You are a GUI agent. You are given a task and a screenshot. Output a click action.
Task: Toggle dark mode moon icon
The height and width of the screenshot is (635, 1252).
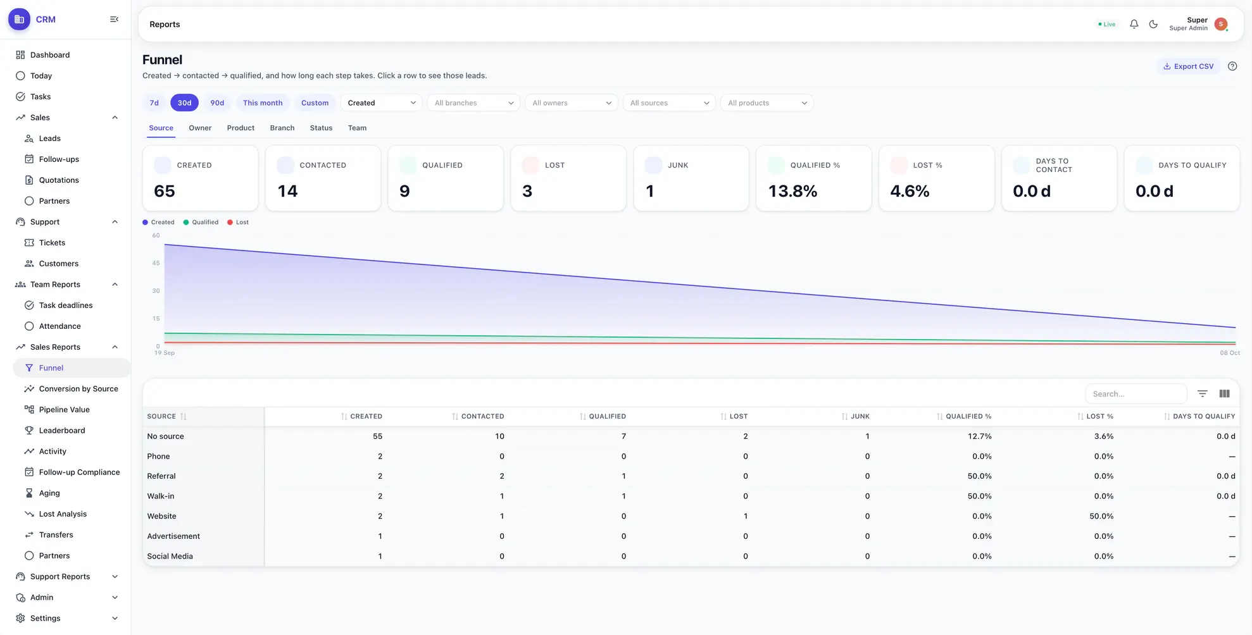pyautogui.click(x=1153, y=24)
